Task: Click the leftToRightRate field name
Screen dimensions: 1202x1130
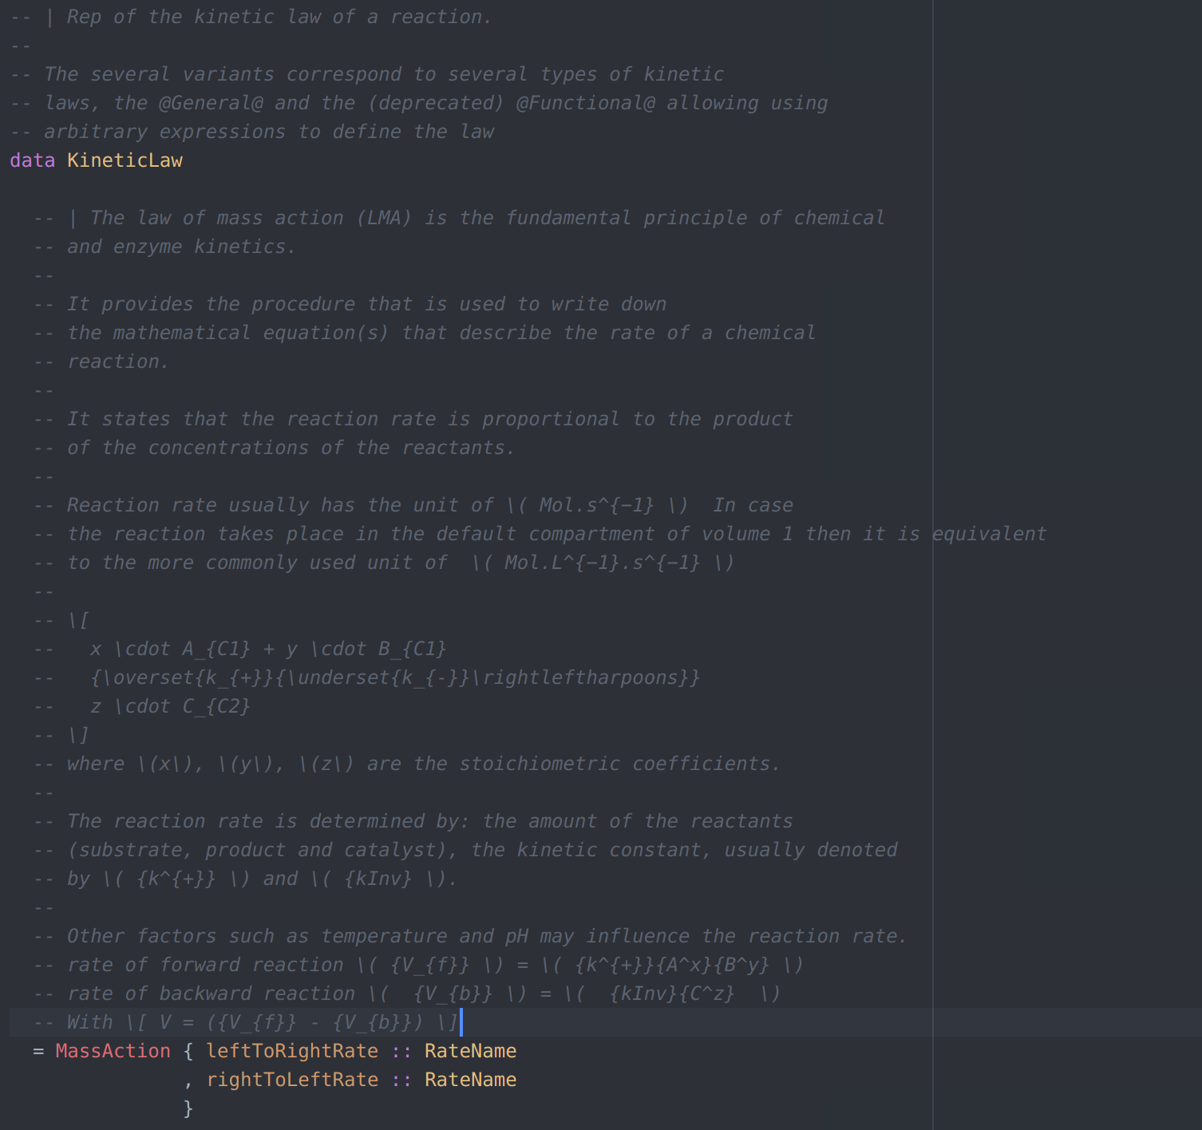Action: point(292,1051)
